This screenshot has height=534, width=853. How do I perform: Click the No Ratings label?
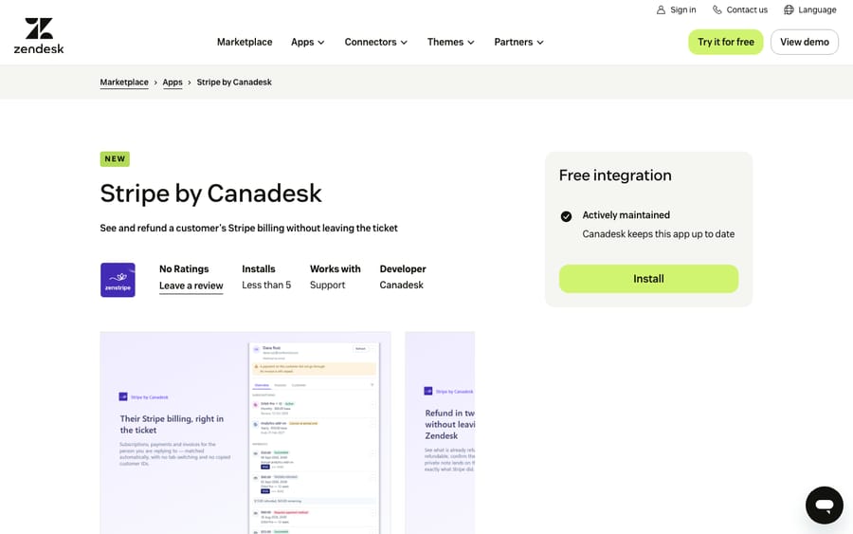coord(184,269)
